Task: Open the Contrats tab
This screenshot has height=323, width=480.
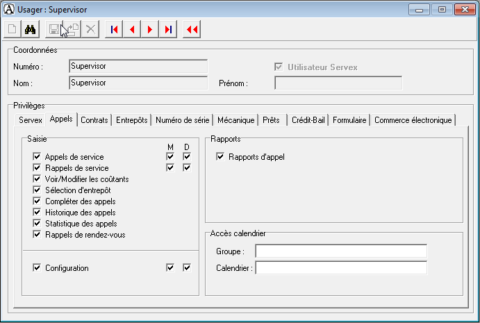Action: [x=94, y=120]
